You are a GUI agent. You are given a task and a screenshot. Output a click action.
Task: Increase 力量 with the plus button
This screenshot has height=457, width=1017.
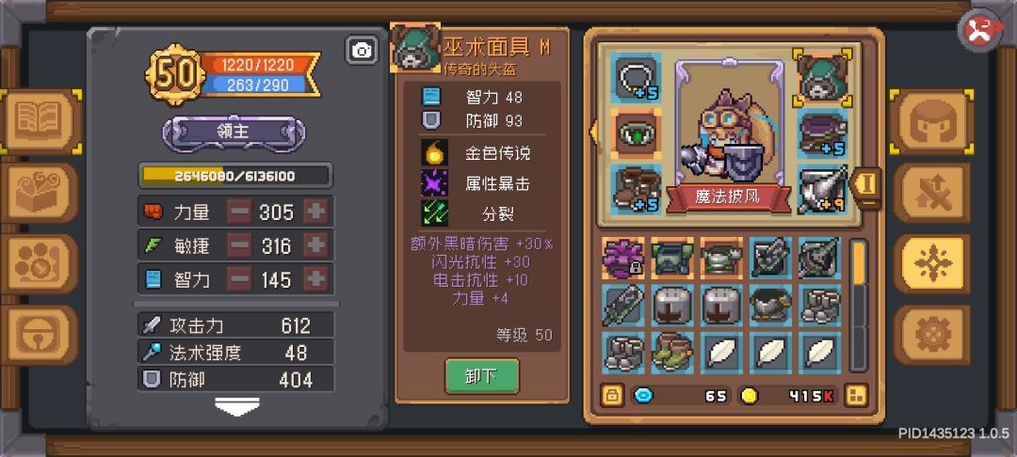pyautogui.click(x=315, y=212)
